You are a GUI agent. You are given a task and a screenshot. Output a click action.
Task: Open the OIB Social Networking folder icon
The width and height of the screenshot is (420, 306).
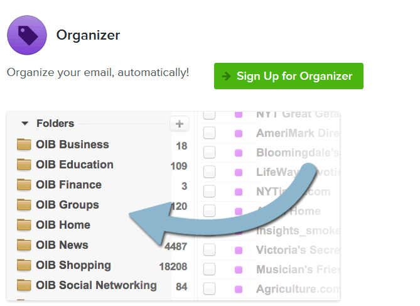click(24, 285)
